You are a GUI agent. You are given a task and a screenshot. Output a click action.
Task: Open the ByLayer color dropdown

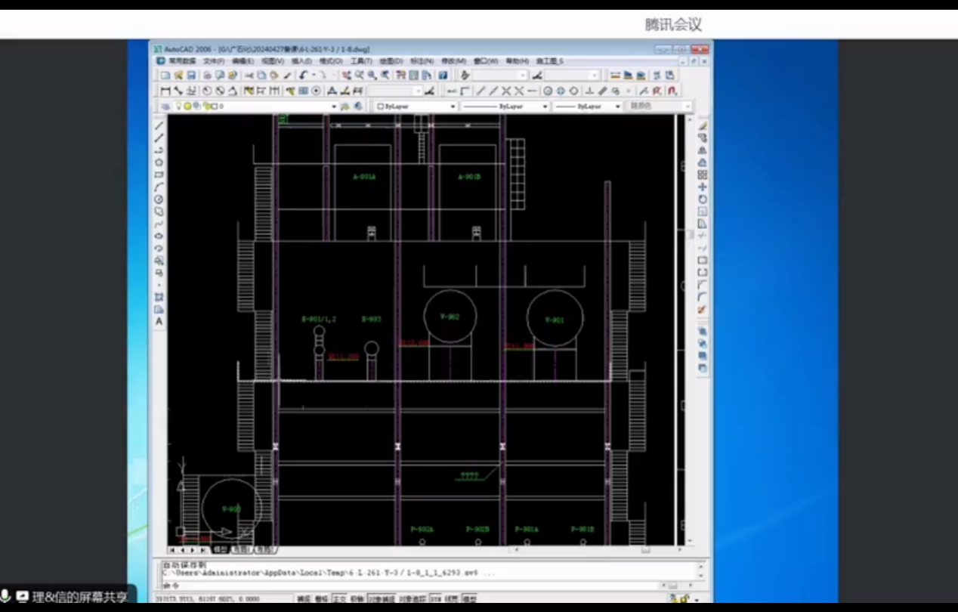point(453,107)
